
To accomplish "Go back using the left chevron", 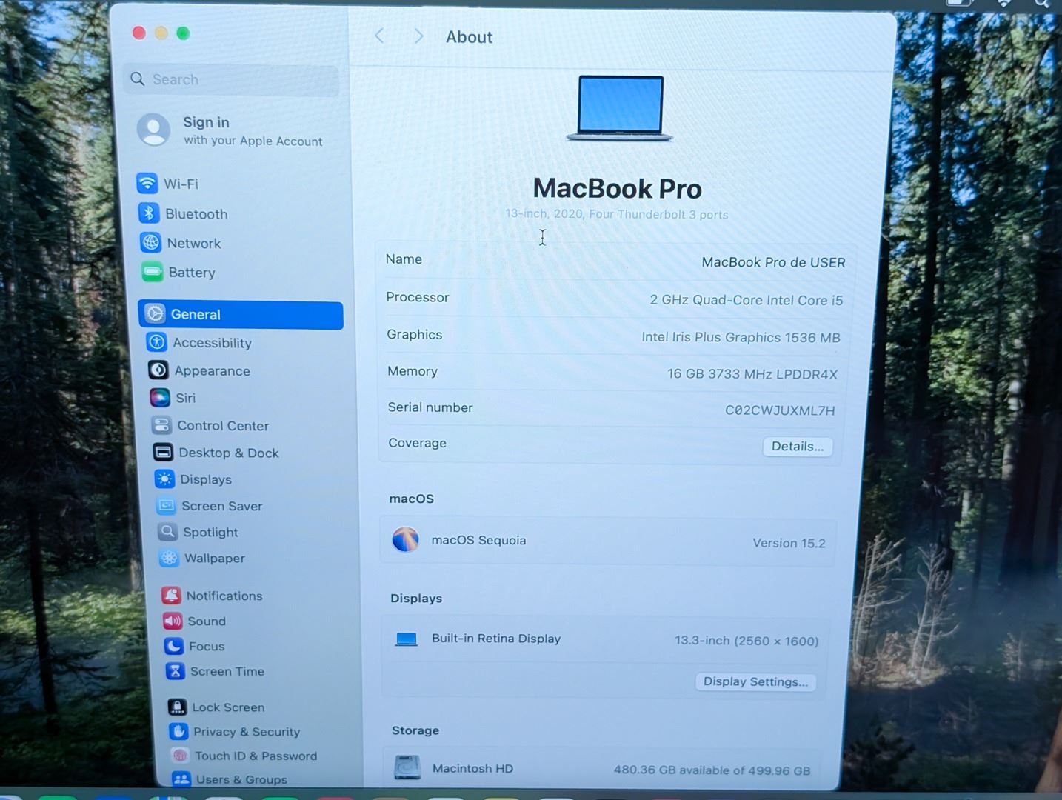I will point(380,36).
